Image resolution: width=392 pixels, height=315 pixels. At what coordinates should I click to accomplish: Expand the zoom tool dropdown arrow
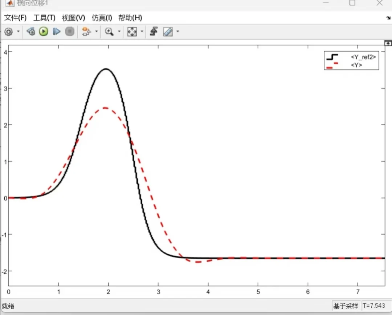click(x=119, y=32)
